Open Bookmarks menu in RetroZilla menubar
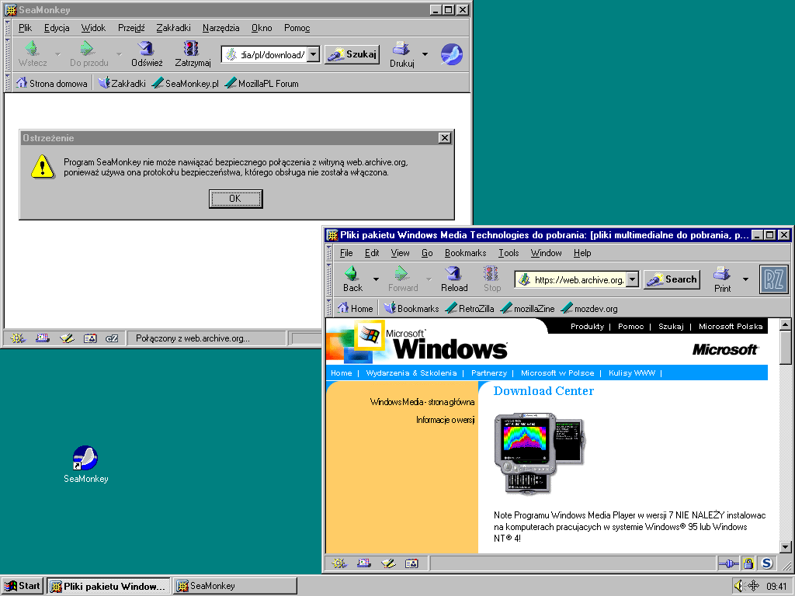 465,253
